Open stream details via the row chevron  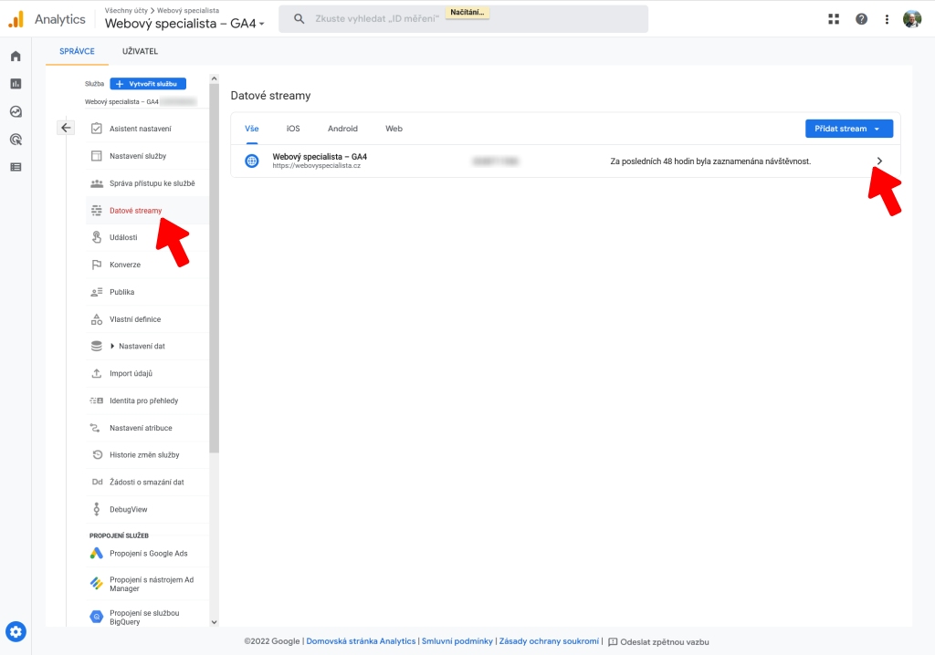[x=879, y=161]
